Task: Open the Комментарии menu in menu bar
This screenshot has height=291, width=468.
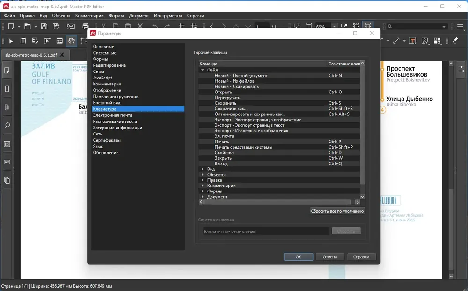Action: coord(89,16)
